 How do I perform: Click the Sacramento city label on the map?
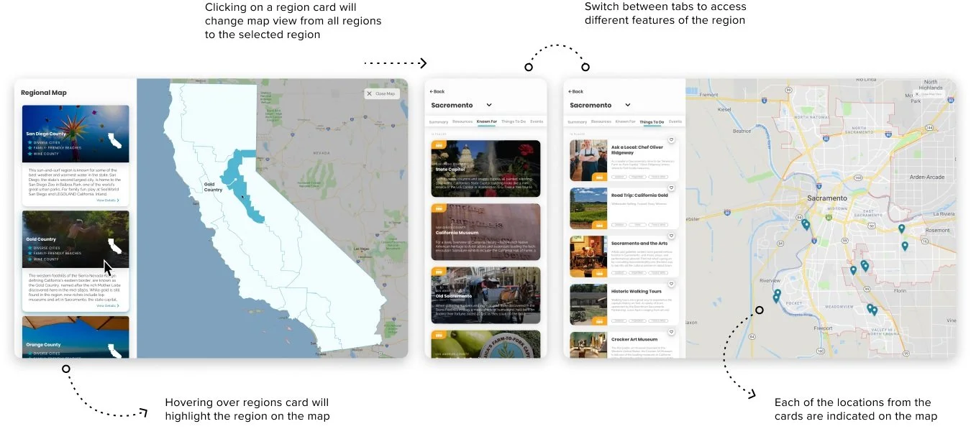826,198
